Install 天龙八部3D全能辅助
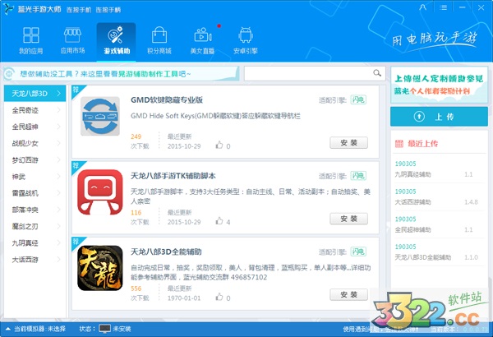 point(348,294)
